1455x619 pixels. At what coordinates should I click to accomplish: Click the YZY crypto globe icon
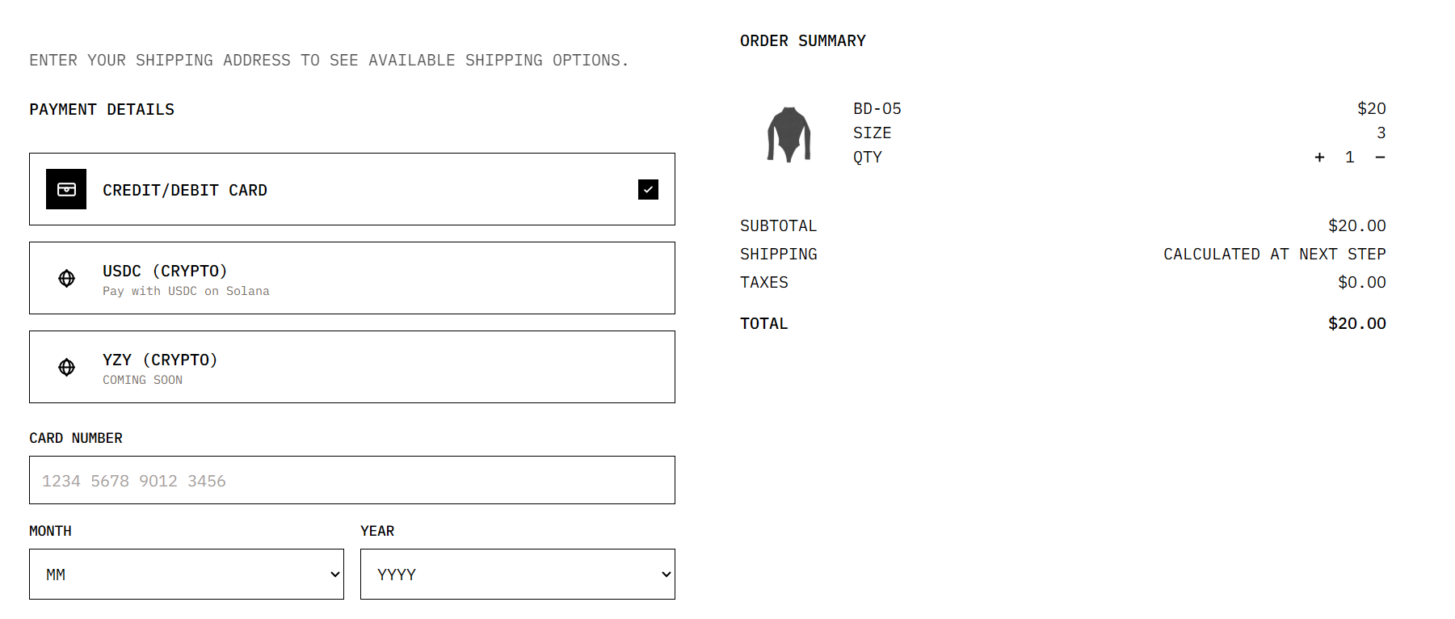(x=67, y=367)
